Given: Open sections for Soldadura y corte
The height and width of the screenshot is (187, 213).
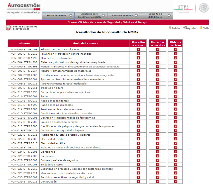Looking at the screenshot, I should pyautogui.click(x=138, y=164).
